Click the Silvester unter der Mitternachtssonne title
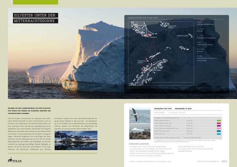 (x=34, y=18)
